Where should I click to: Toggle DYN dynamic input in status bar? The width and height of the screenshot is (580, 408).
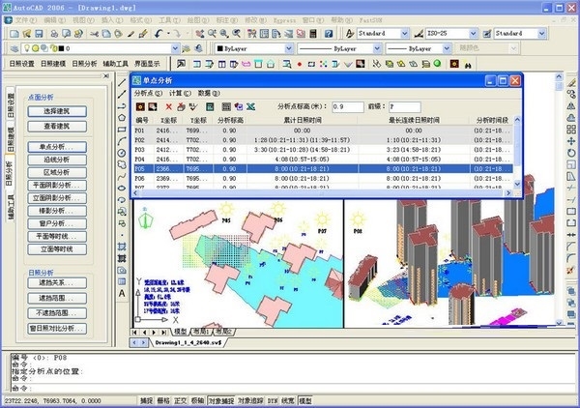(x=273, y=400)
